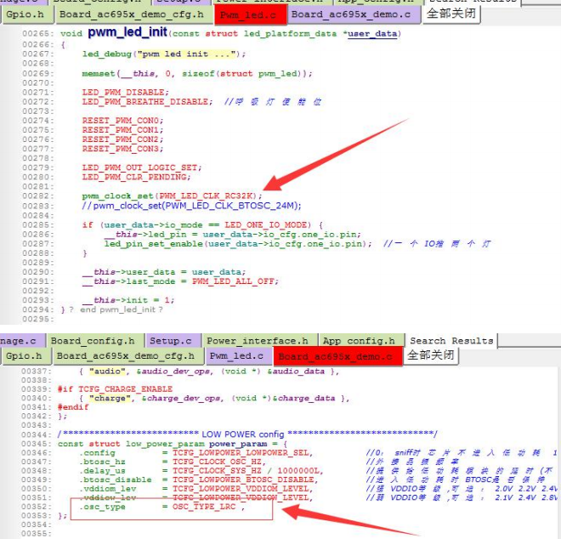Click pwm_clock_set(PWM_LED_CLK_RC32K) on line 00282
561x539 pixels.
172,196
